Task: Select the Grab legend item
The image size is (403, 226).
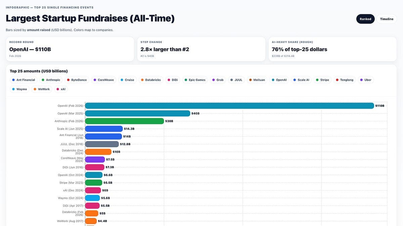Action: pyautogui.click(x=218, y=80)
